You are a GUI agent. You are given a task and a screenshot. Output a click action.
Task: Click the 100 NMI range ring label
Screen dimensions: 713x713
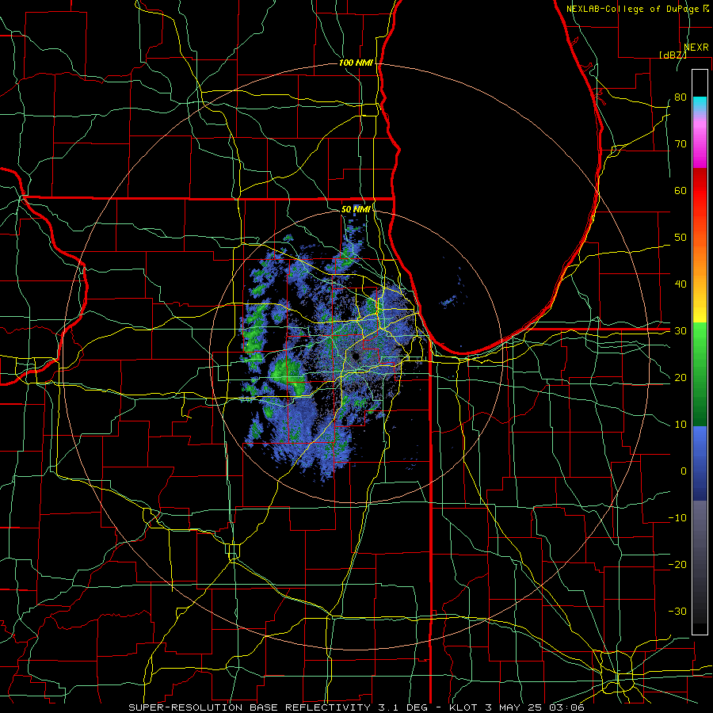point(356,63)
